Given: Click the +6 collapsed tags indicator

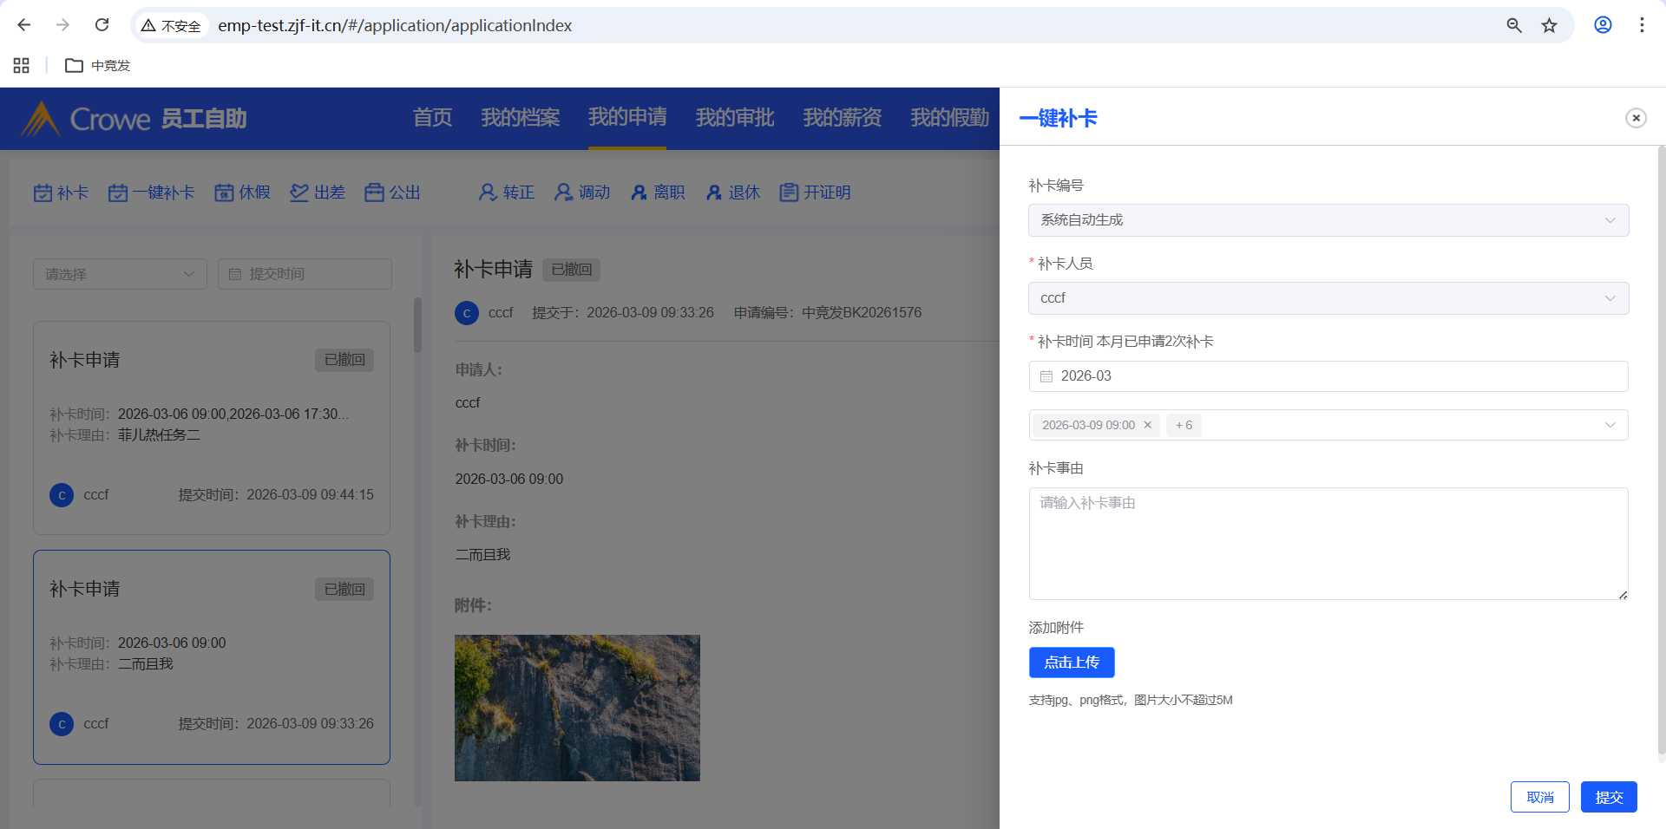Looking at the screenshot, I should (x=1184, y=425).
